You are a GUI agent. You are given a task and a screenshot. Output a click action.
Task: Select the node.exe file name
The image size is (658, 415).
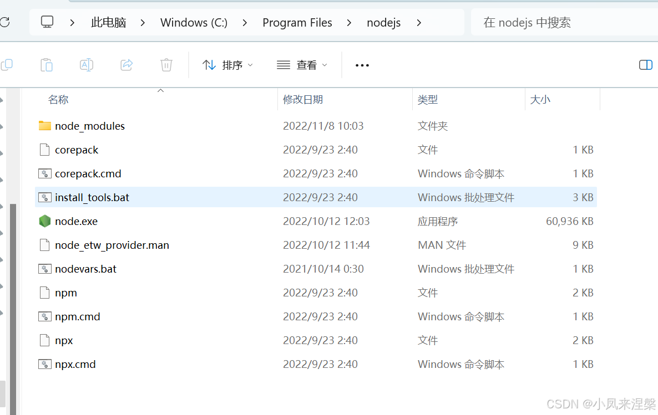point(77,221)
